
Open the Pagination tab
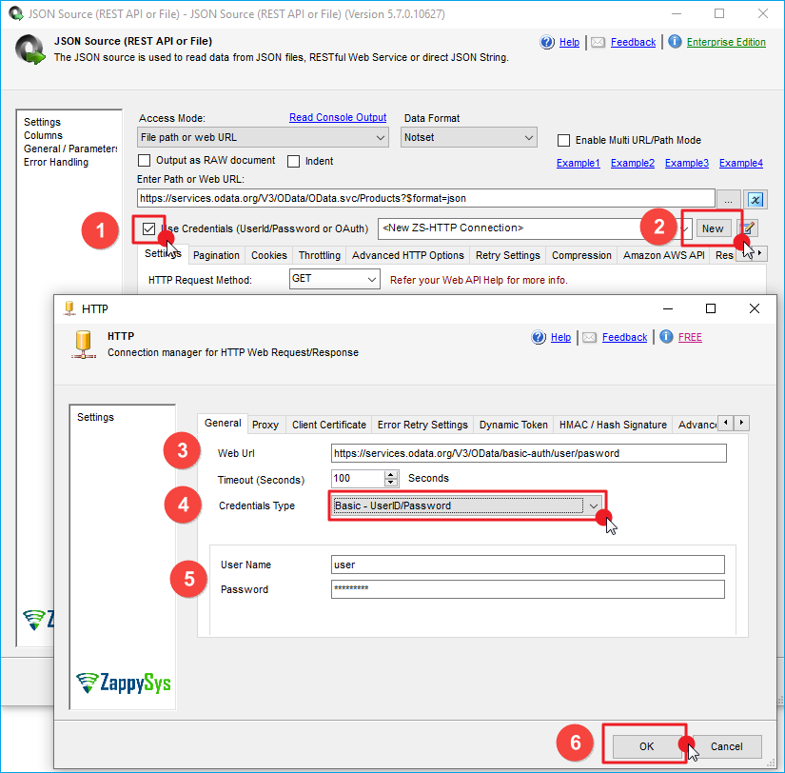pos(216,255)
